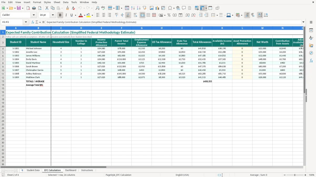Insert a comment
The image size is (316, 177).
pyautogui.click(x=184, y=8)
